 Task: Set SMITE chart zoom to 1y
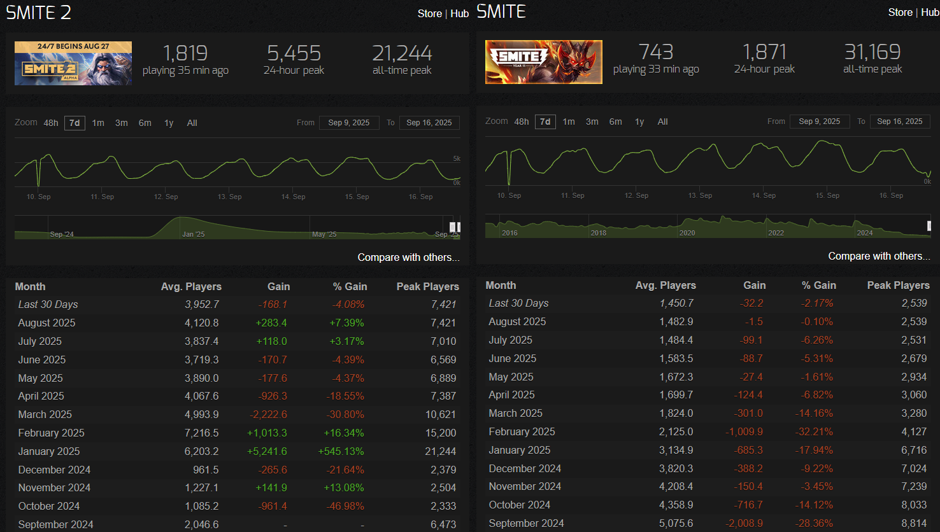coord(639,122)
